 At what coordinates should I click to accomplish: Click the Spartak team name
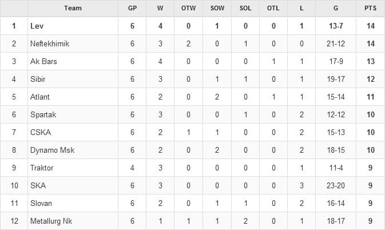pos(43,114)
